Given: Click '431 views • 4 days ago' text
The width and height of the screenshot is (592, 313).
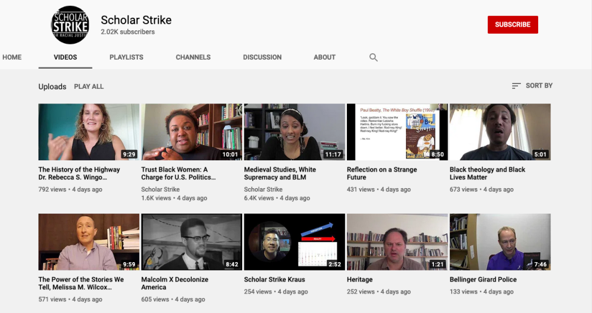Looking at the screenshot, I should point(379,189).
